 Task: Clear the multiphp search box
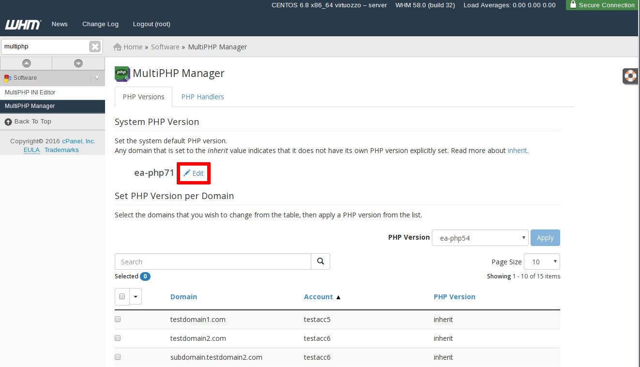tap(95, 46)
